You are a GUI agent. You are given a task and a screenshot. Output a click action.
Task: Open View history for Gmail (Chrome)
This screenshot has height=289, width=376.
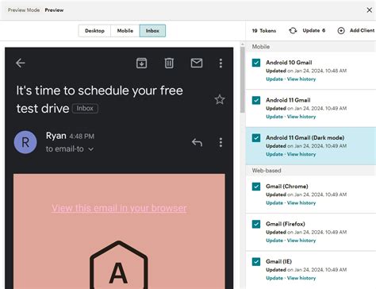[301, 203]
